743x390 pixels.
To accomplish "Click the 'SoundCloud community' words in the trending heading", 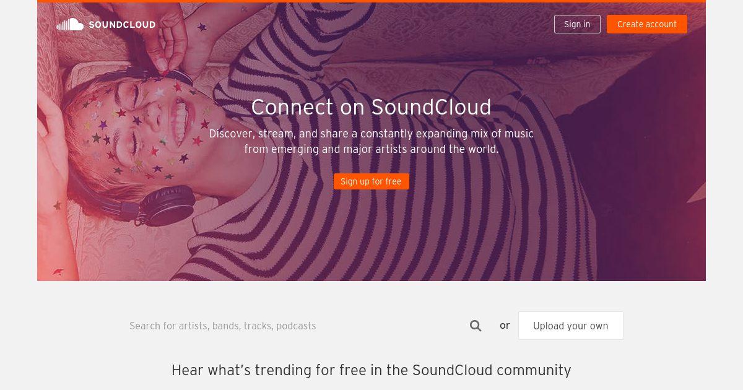I will [x=492, y=370].
